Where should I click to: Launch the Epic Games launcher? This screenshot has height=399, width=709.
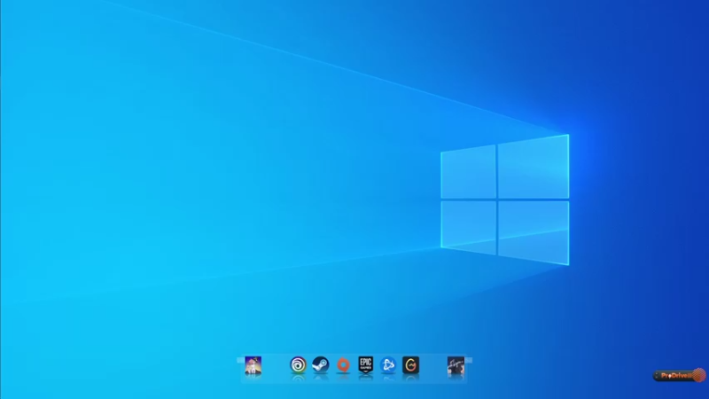(x=366, y=364)
